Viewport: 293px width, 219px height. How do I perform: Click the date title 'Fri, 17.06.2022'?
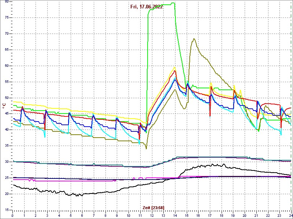coord(146,7)
